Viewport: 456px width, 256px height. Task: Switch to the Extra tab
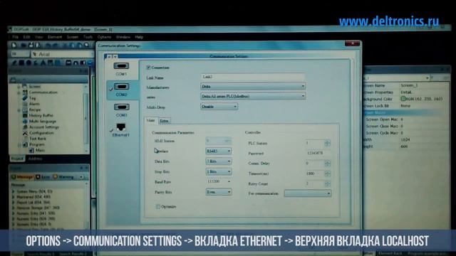point(165,121)
